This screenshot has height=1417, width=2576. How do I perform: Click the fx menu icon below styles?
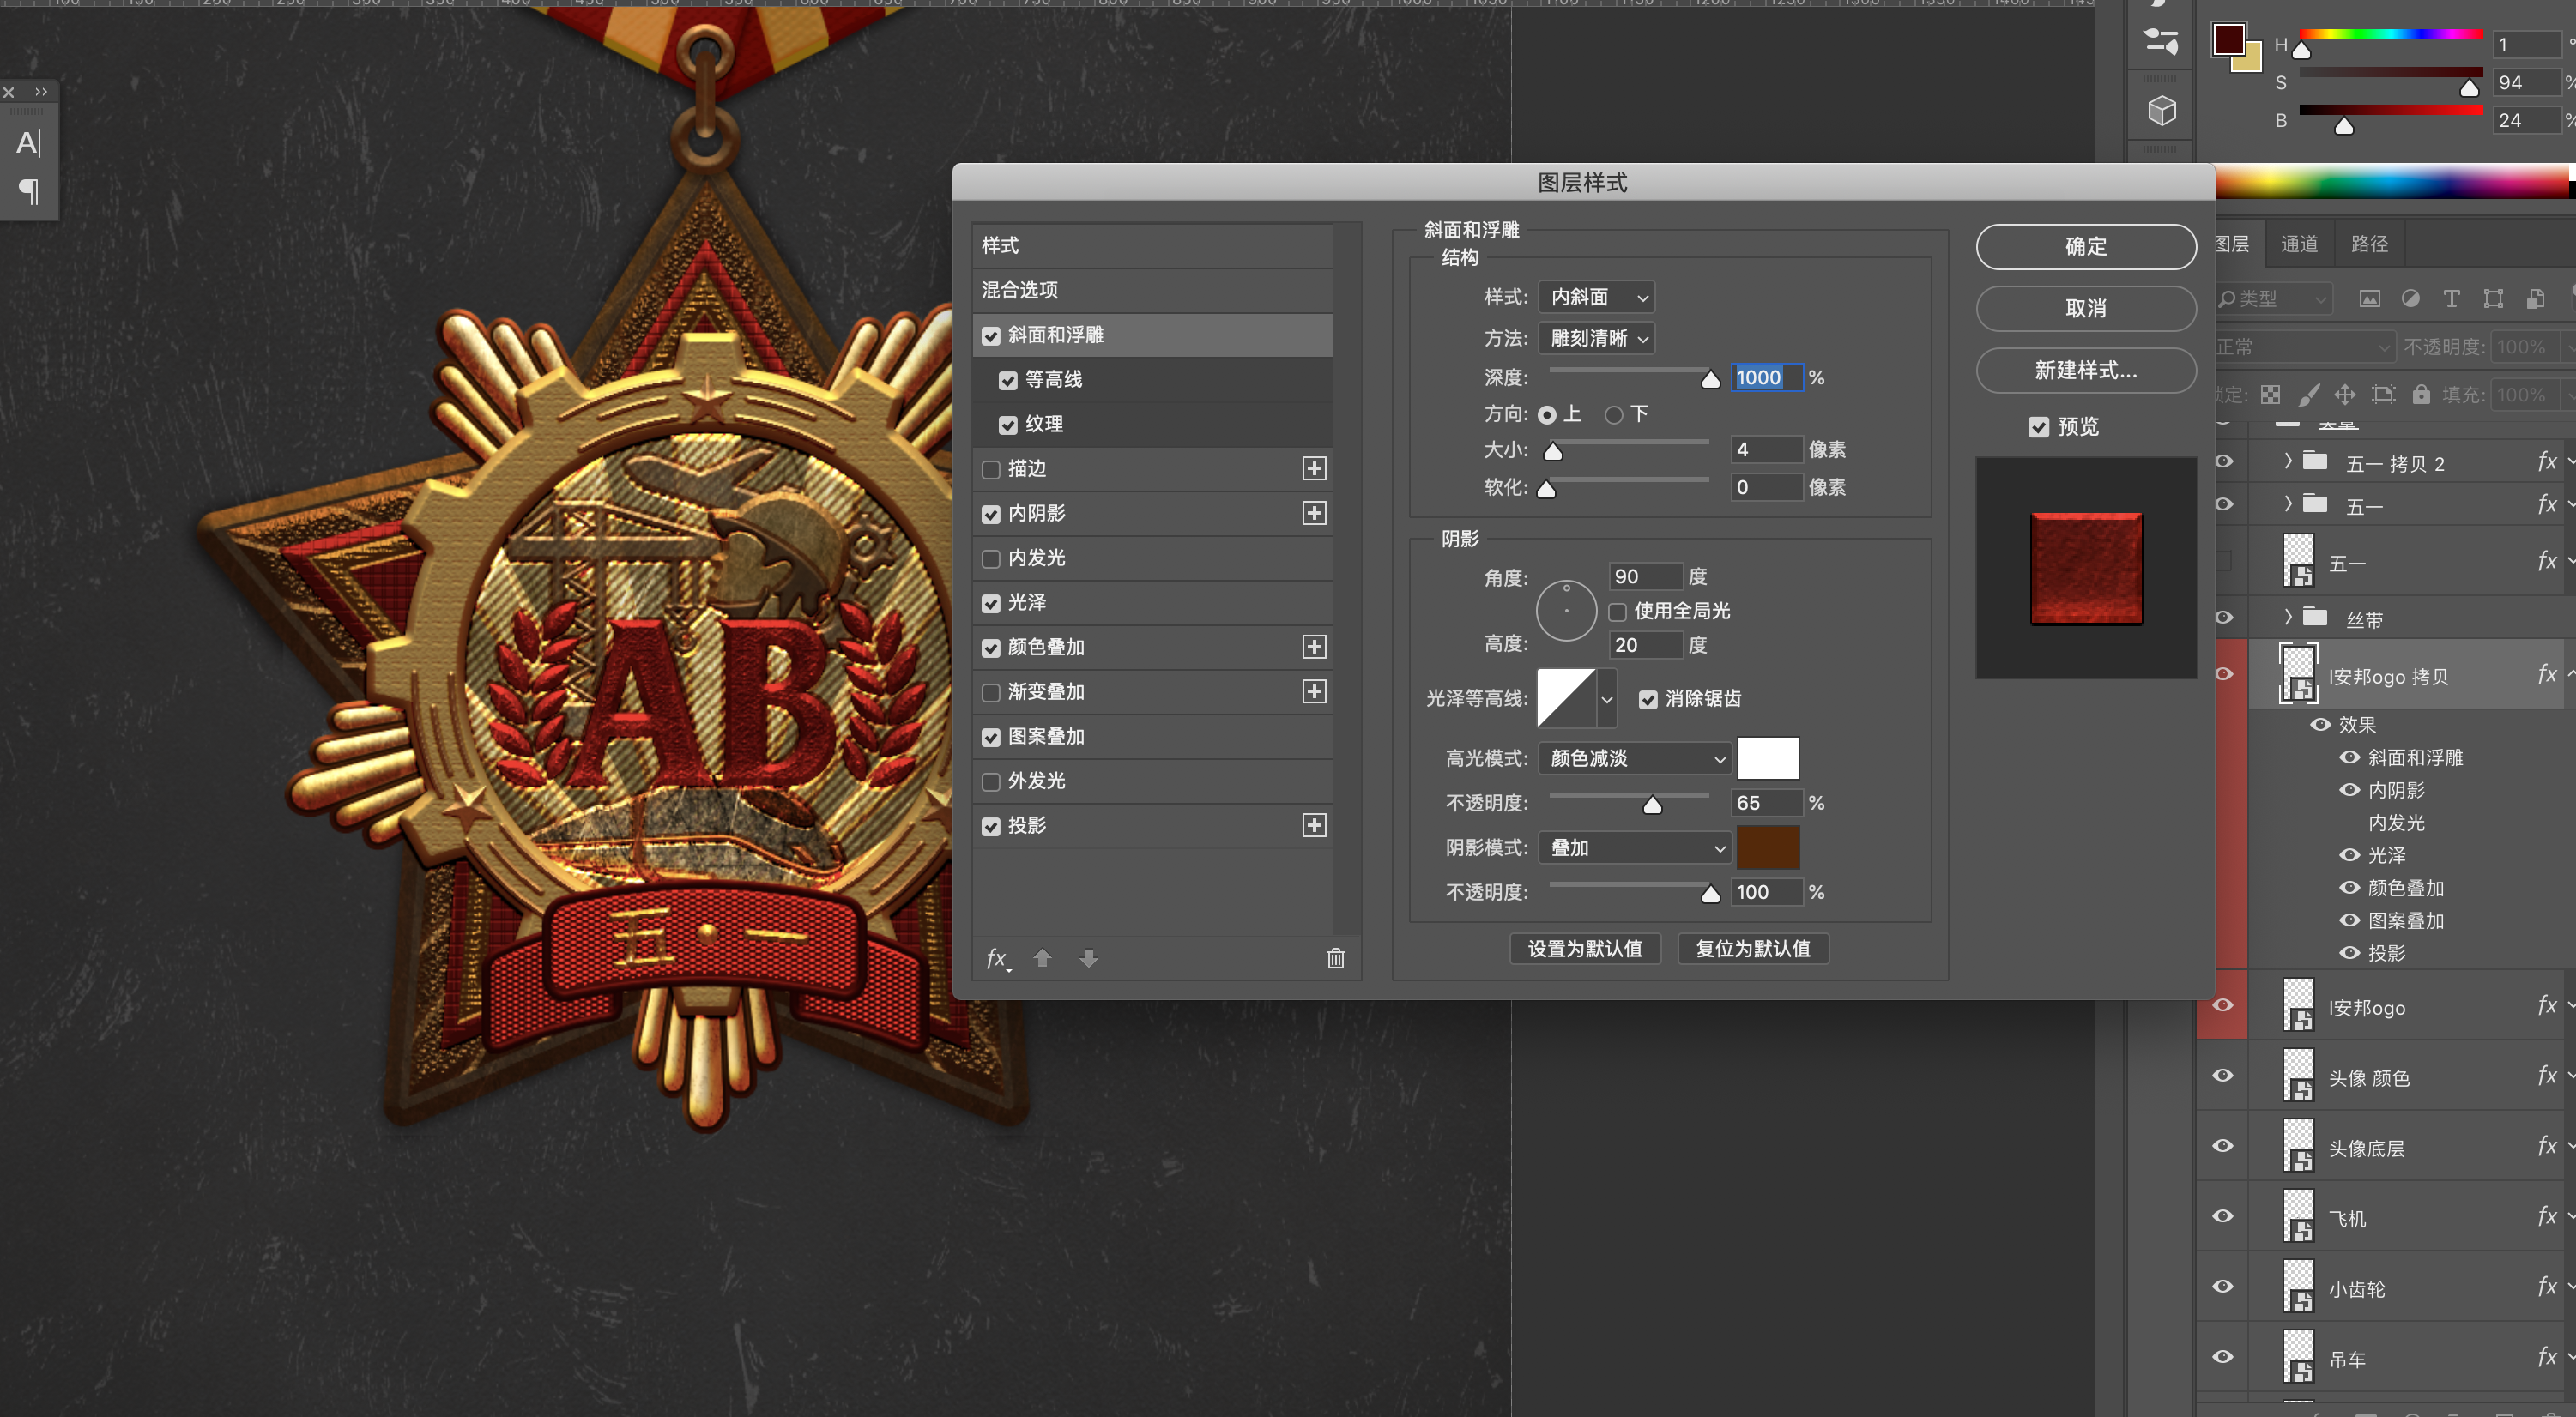click(997, 958)
